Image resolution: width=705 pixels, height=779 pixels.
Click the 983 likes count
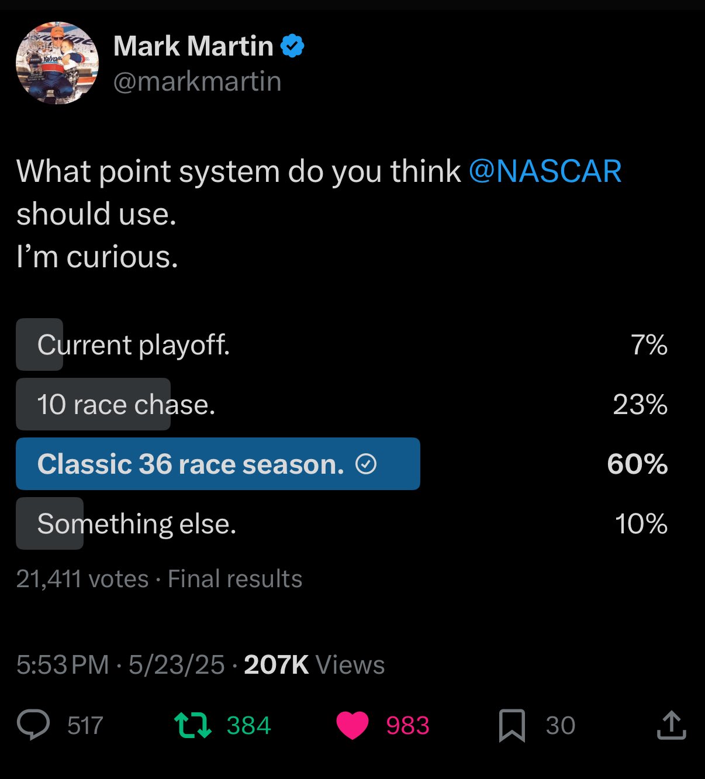pos(407,725)
